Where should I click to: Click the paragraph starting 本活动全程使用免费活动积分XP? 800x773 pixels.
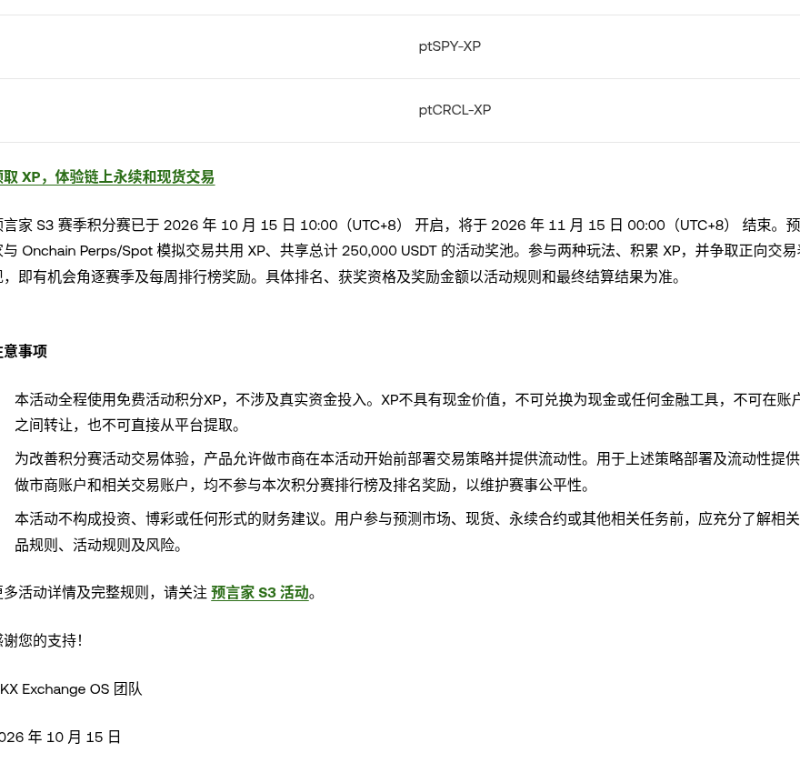(407, 412)
